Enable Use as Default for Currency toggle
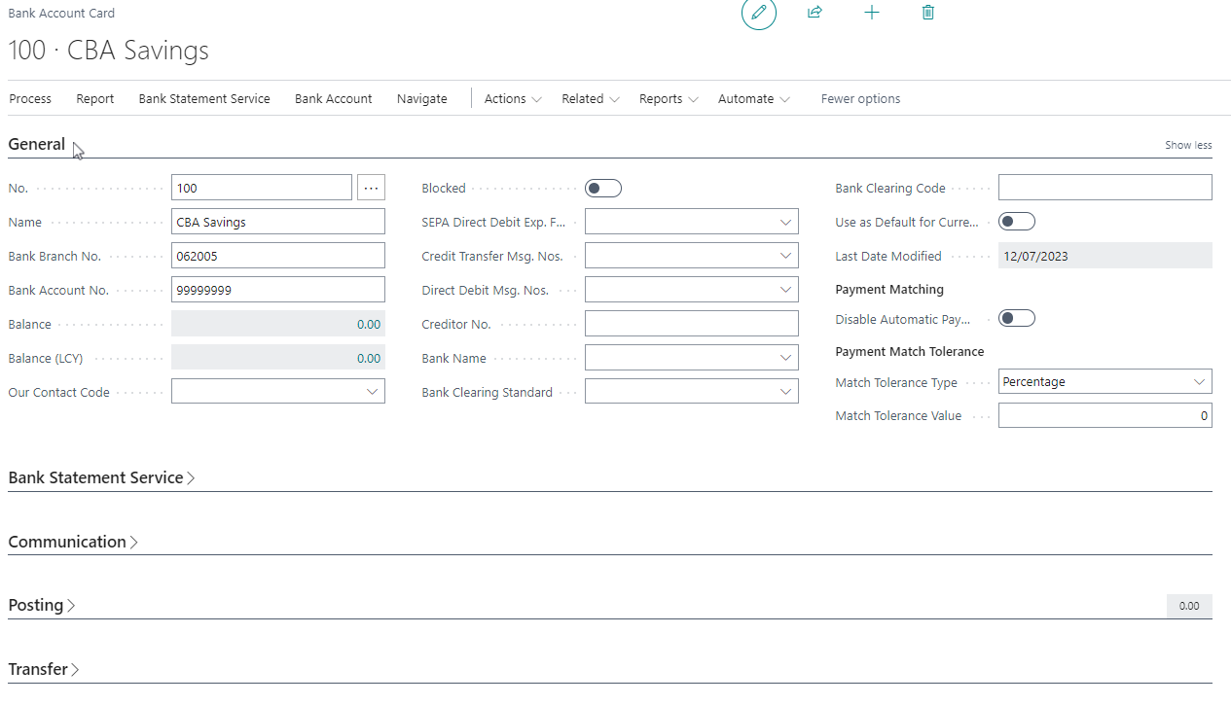Image resolution: width=1231 pixels, height=705 pixels. click(x=1017, y=222)
